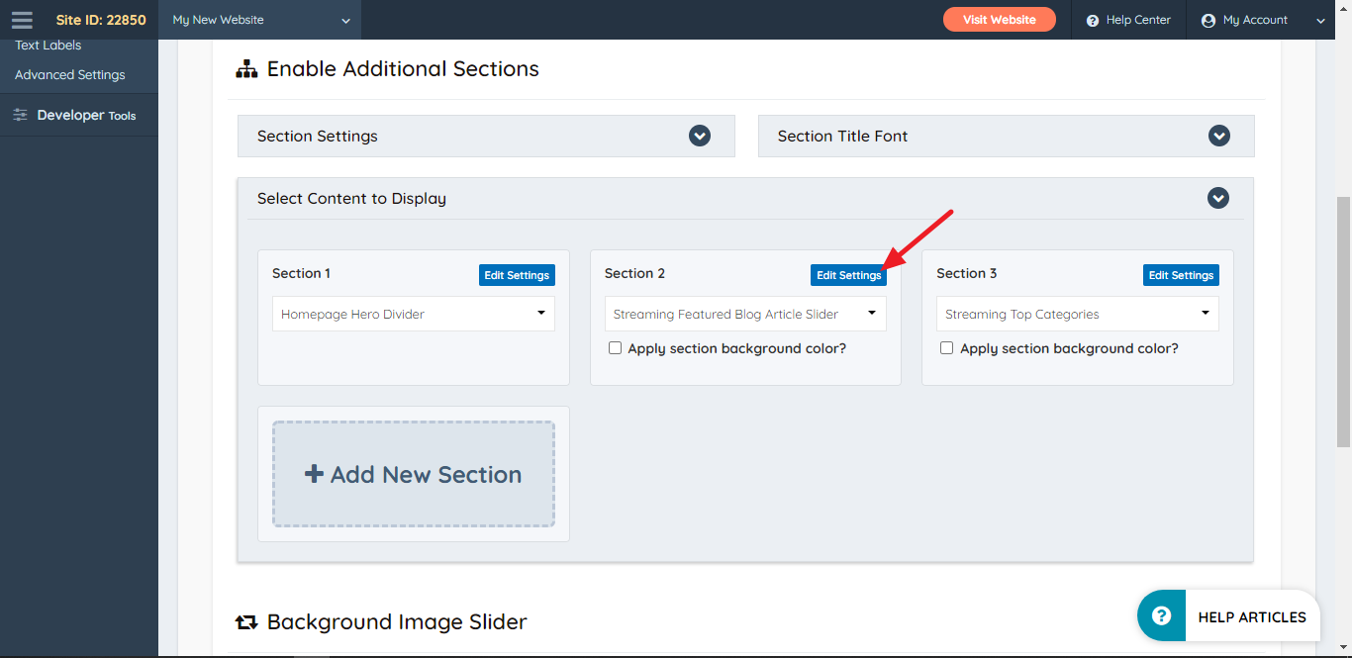Click the Background Image Slider heading
The image size is (1352, 658).
click(x=397, y=621)
